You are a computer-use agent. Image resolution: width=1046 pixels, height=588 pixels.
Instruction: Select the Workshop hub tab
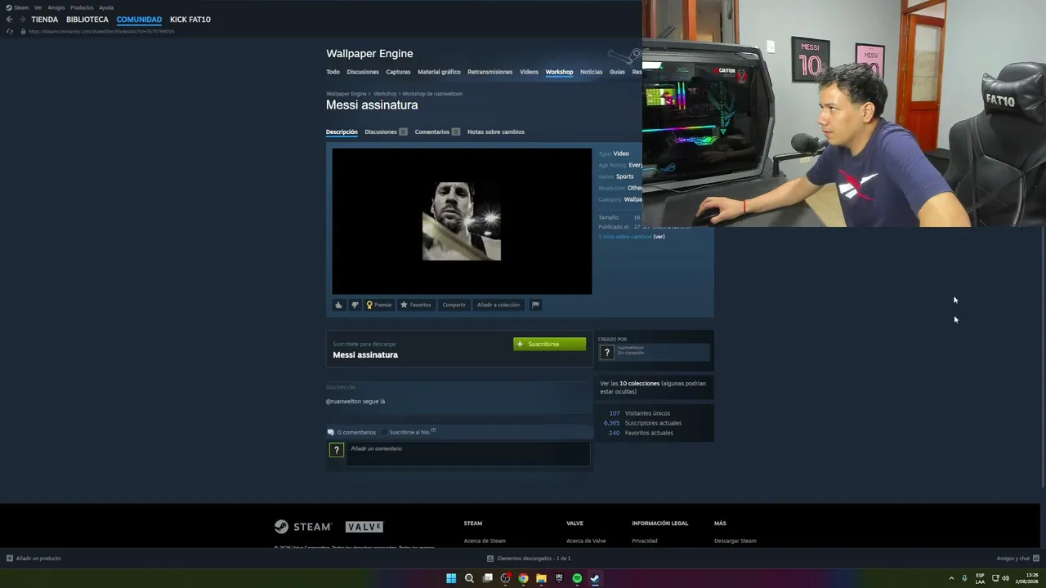(559, 72)
